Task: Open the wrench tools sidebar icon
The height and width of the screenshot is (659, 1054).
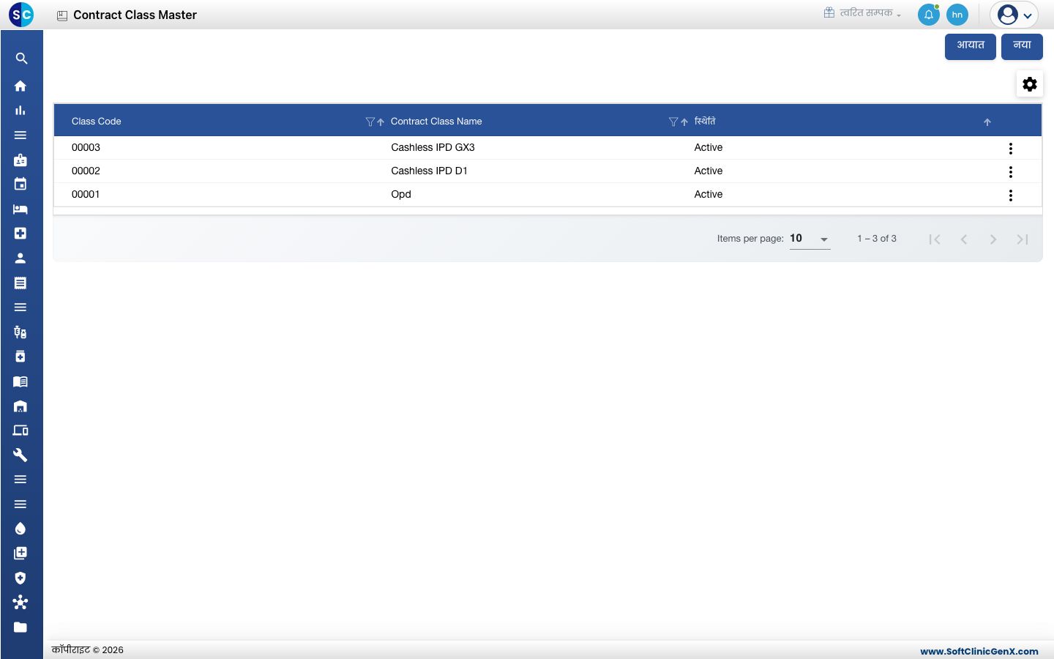Action: click(20, 455)
